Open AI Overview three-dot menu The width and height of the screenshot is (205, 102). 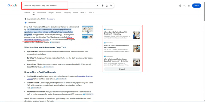point(141,23)
